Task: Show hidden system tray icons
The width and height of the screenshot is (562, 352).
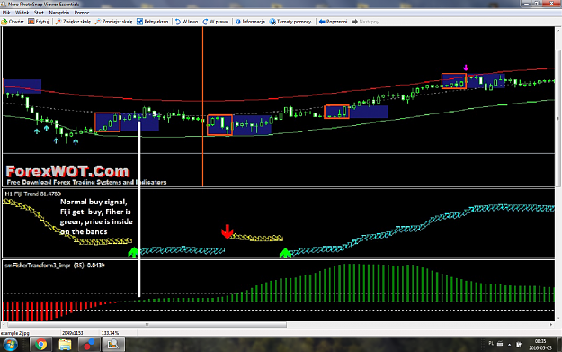Action: (x=509, y=345)
